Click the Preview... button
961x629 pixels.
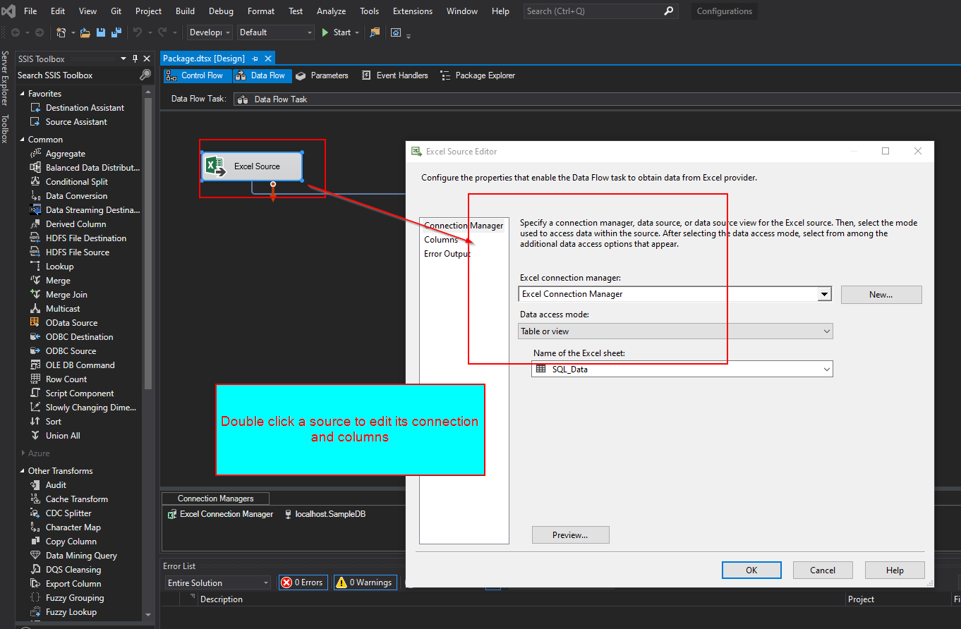point(571,535)
